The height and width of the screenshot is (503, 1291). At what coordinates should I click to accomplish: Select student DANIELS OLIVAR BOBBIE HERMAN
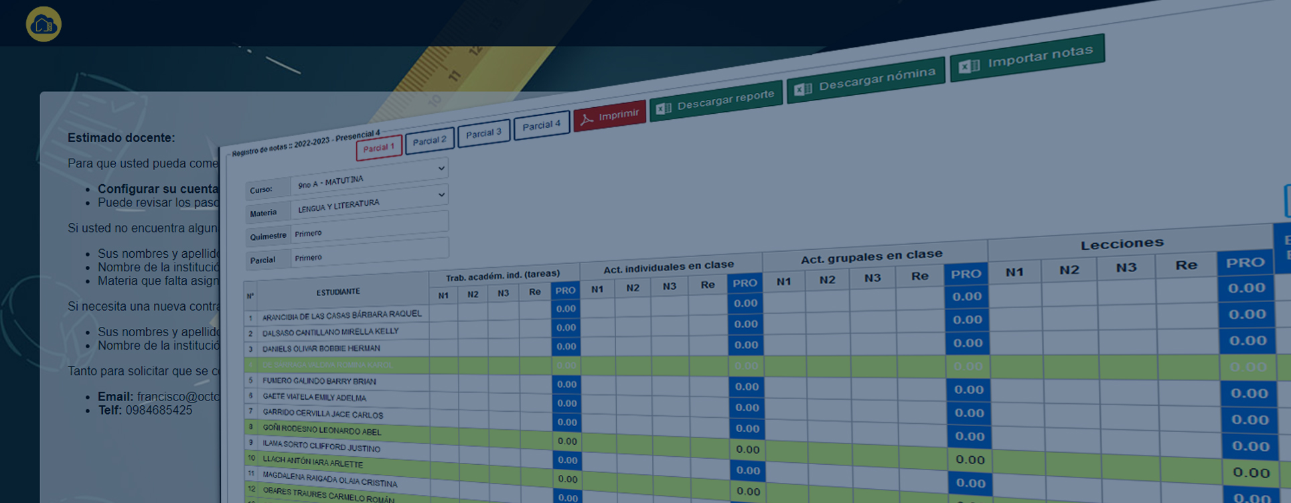pos(321,349)
